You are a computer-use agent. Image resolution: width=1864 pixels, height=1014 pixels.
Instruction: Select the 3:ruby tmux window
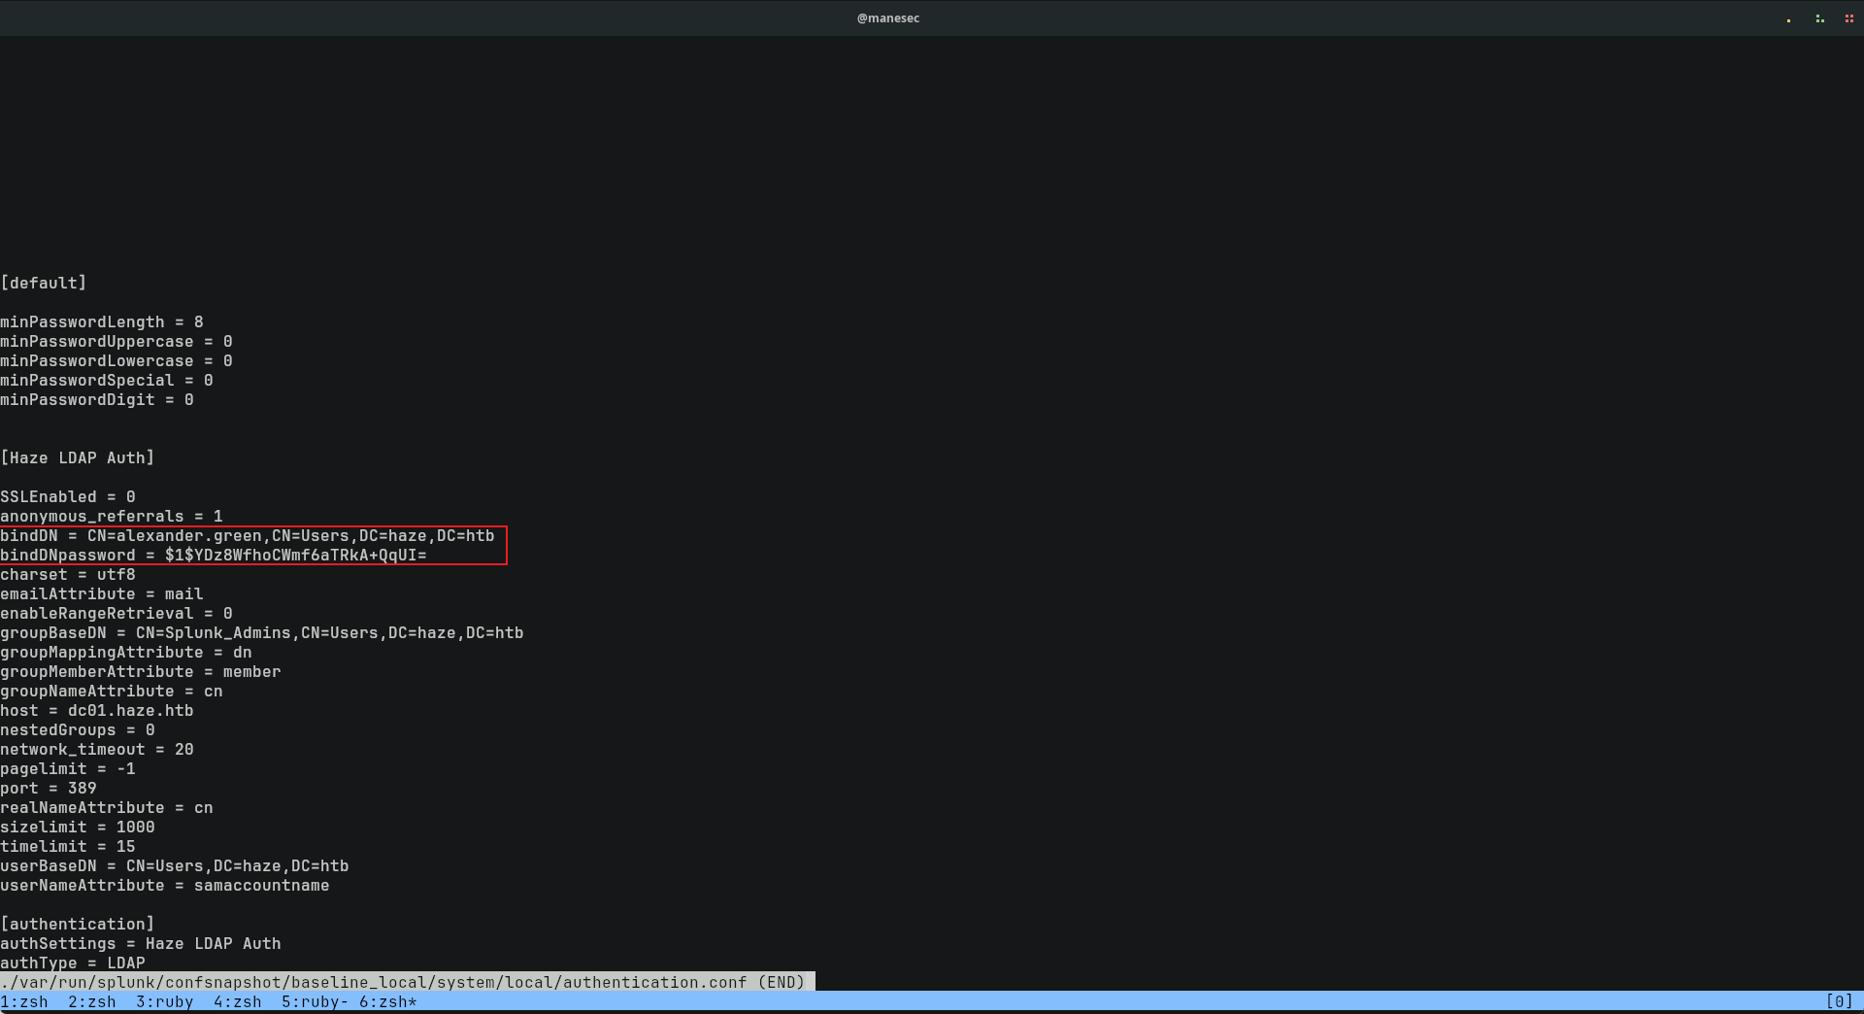tap(164, 1002)
